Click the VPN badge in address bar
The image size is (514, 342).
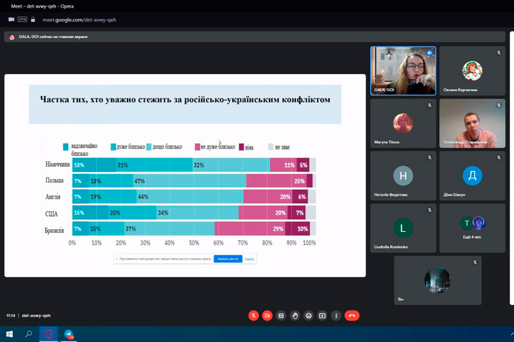click(x=22, y=19)
